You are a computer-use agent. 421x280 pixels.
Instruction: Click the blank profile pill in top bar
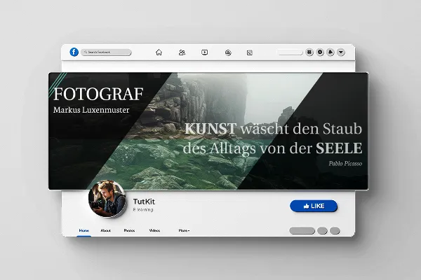coord(290,52)
